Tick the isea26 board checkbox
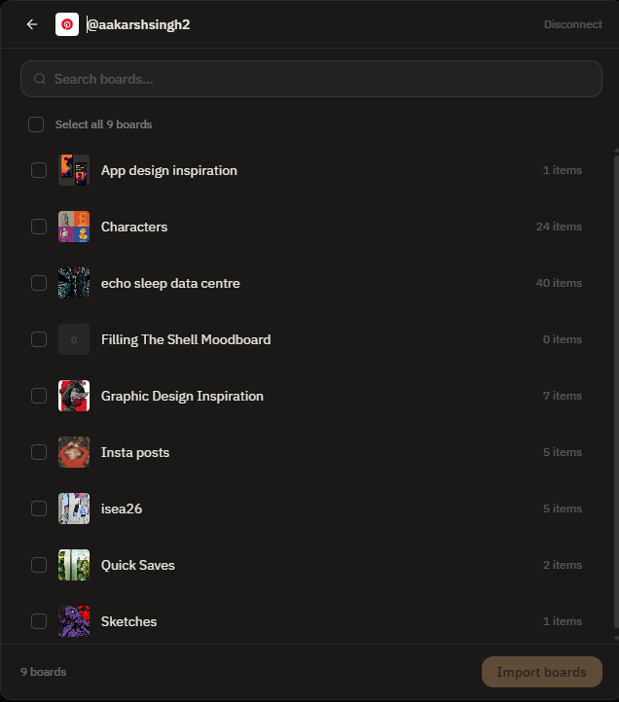Screen dimensions: 619x702 pyautogui.click(x=39, y=509)
